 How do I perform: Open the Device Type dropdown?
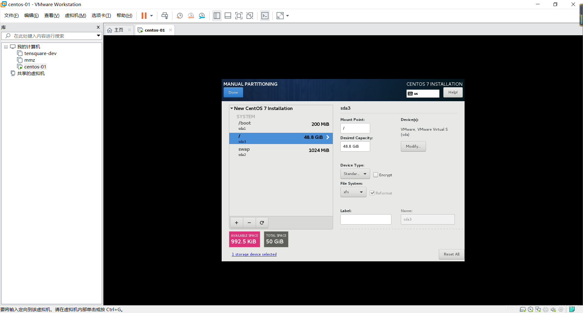point(355,174)
